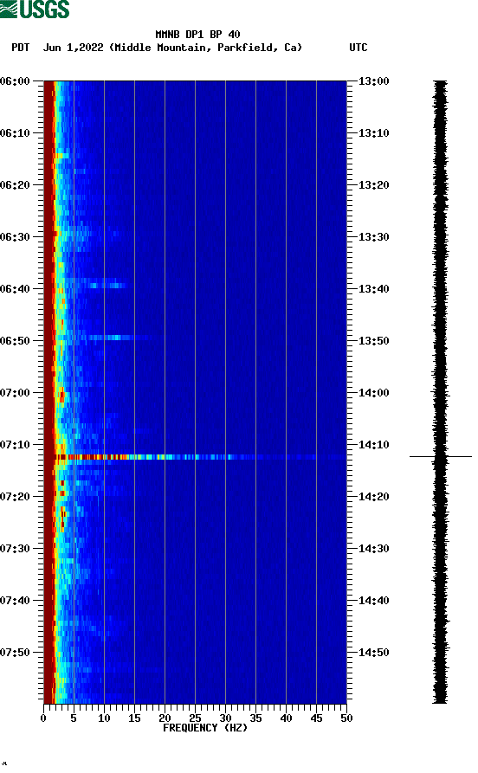Click the 13:20 UTC time label
Screen dimensions: 478x773
pyautogui.click(x=373, y=185)
